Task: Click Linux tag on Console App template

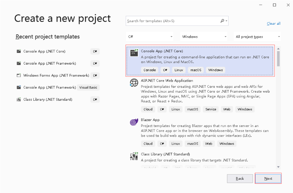Action: pyautogui.click(x=179, y=70)
